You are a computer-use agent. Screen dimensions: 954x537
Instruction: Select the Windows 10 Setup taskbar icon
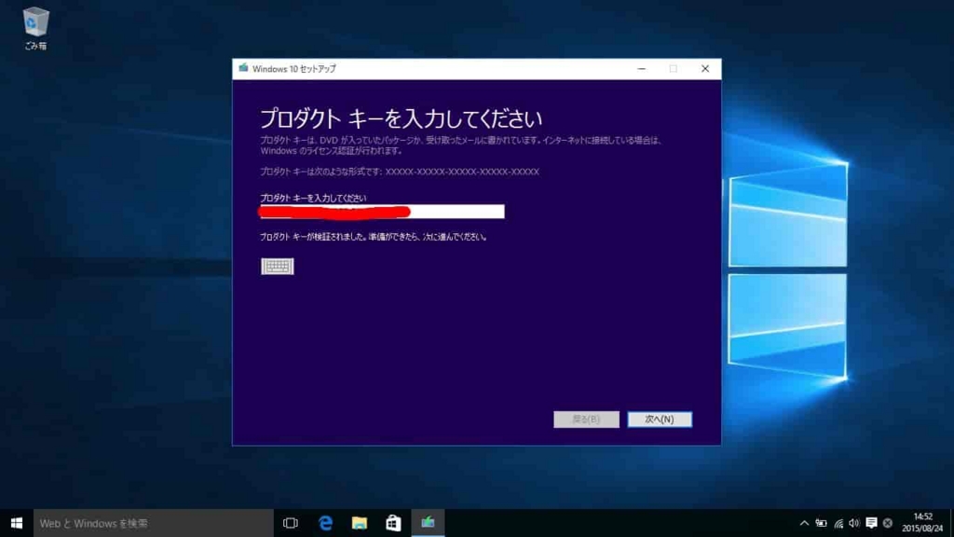coord(428,523)
